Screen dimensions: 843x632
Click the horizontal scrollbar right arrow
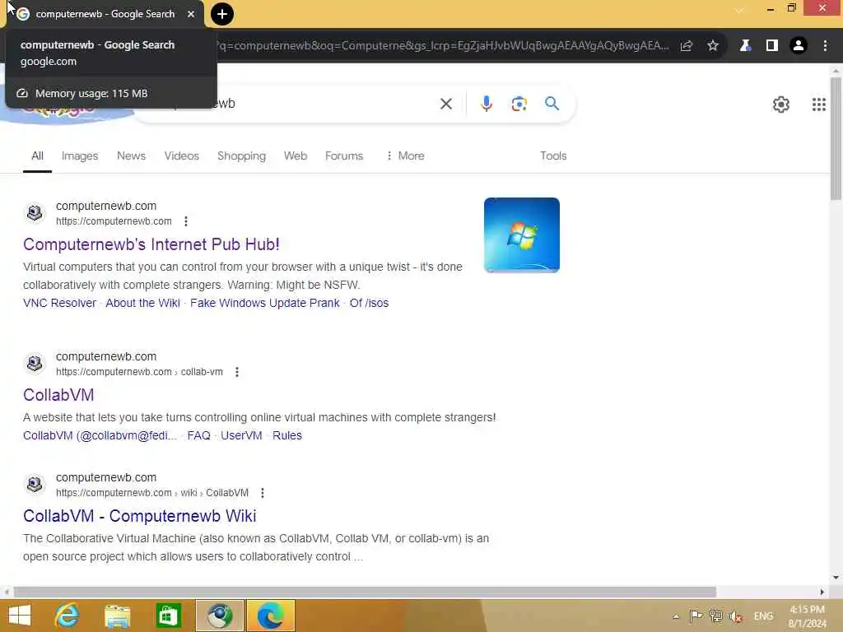(x=822, y=592)
